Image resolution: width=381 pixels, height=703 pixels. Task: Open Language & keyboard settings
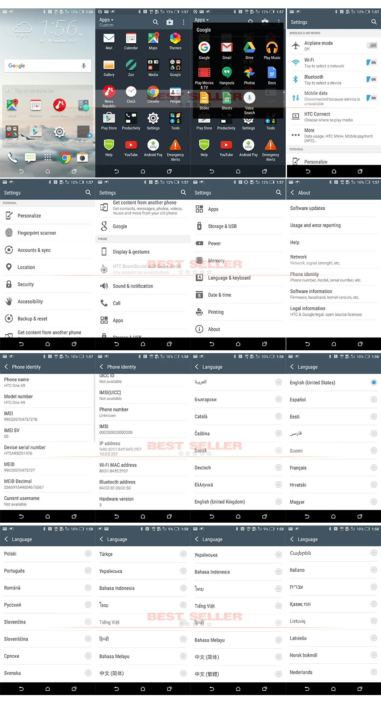pos(238,278)
